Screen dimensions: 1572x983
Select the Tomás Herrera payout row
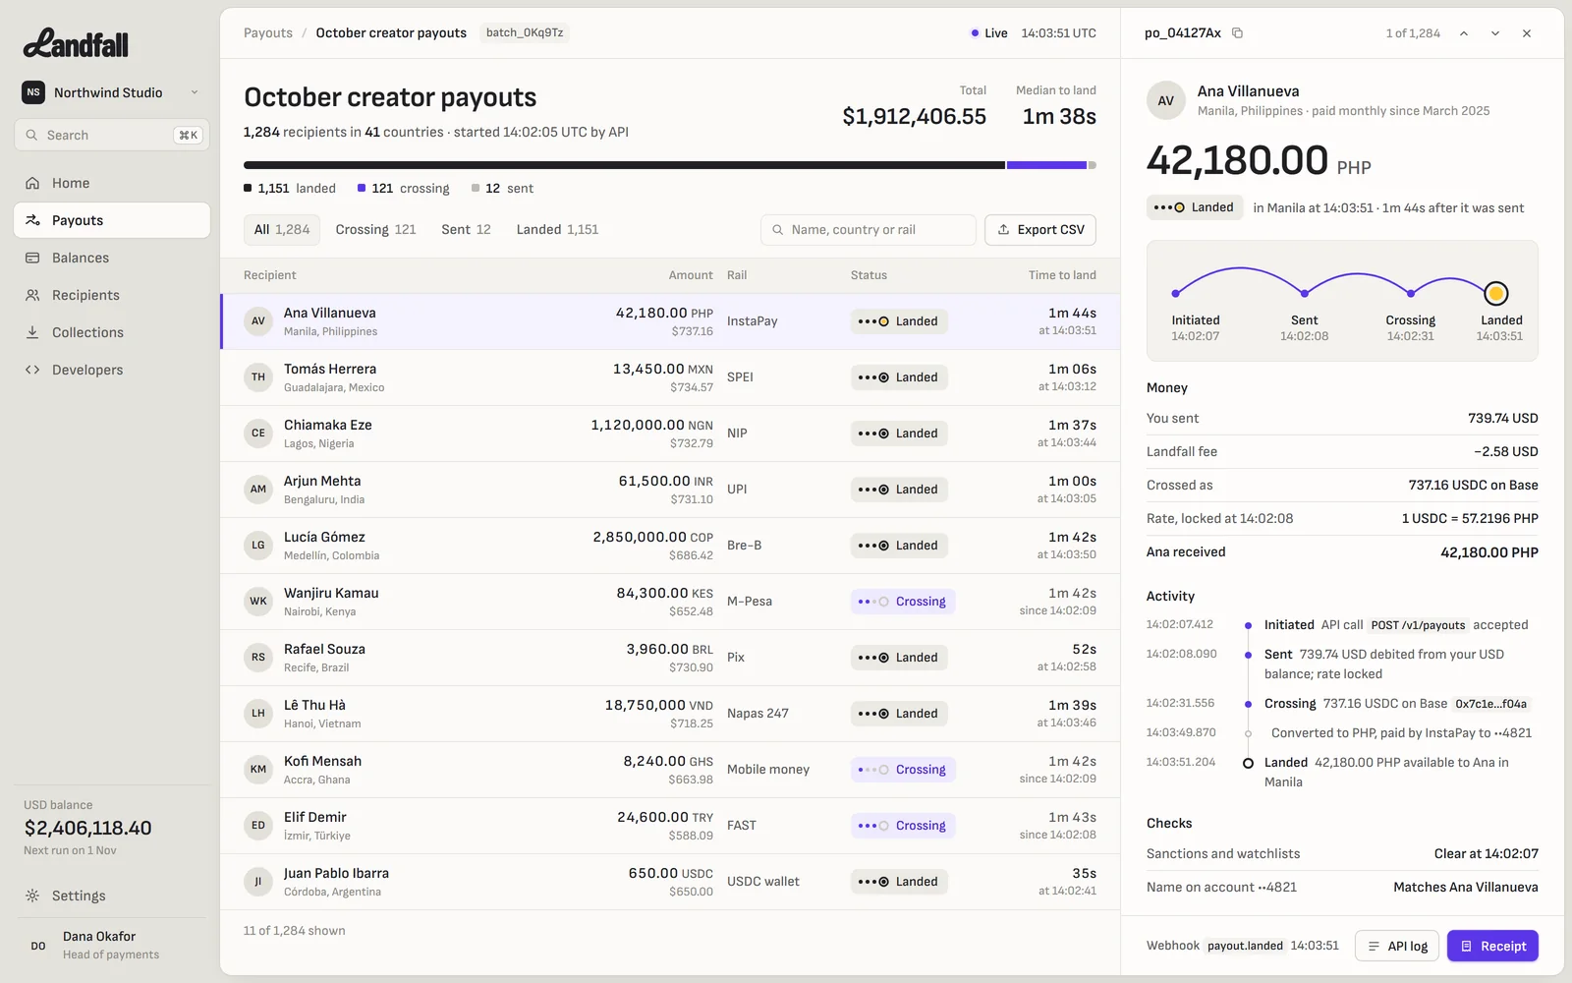pyautogui.click(x=670, y=377)
